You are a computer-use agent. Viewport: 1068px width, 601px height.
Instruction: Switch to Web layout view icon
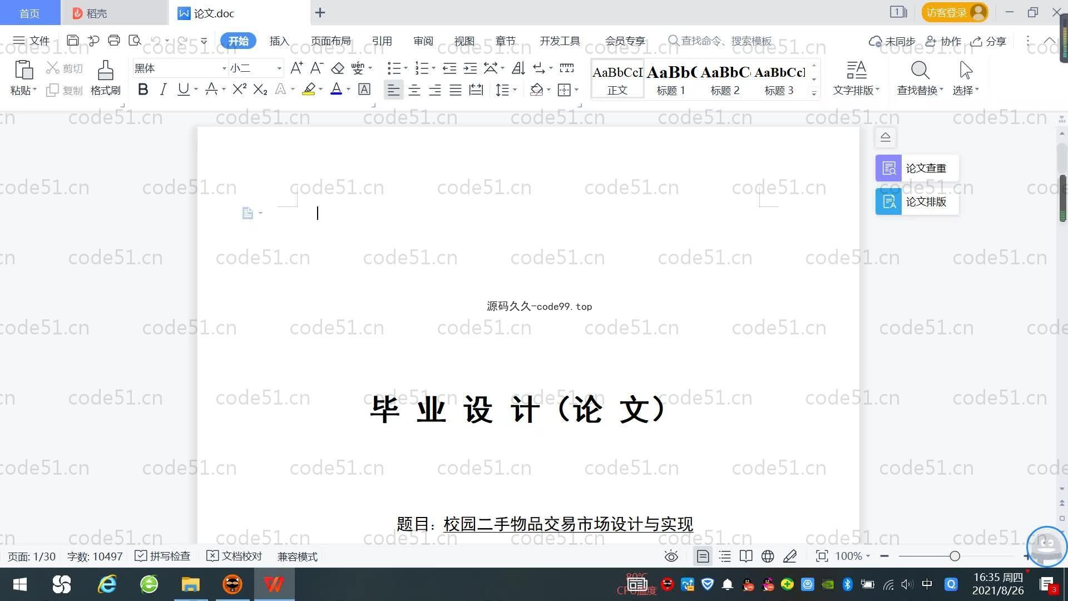pyautogui.click(x=768, y=556)
